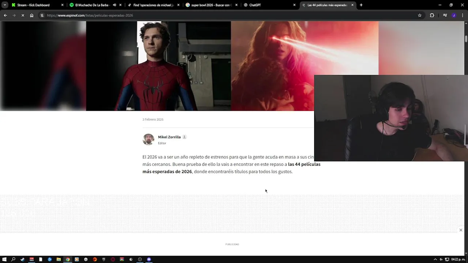468x263 pixels.
Task: Click the Editor label under the author
Action: click(162, 143)
